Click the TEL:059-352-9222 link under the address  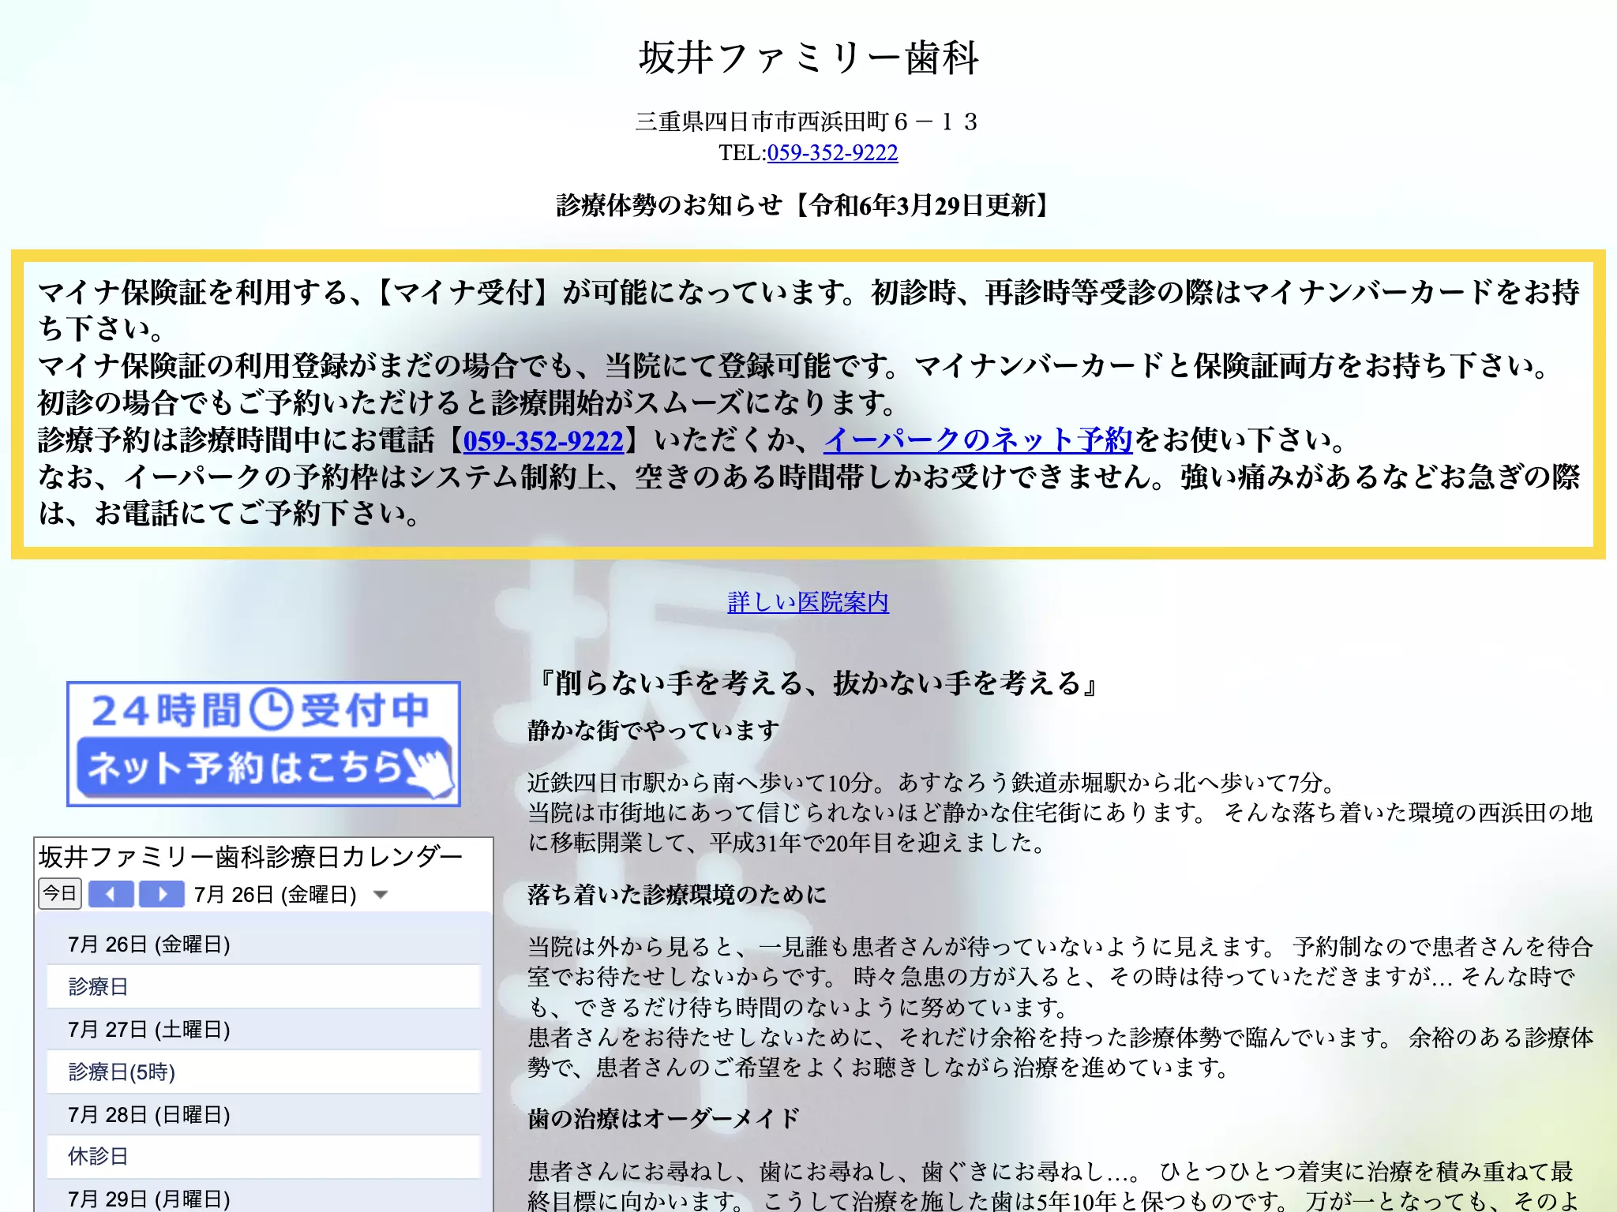click(832, 152)
